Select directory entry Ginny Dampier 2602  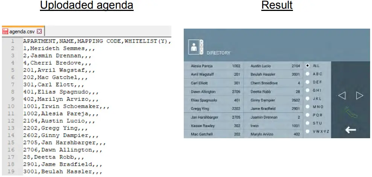[274, 100]
